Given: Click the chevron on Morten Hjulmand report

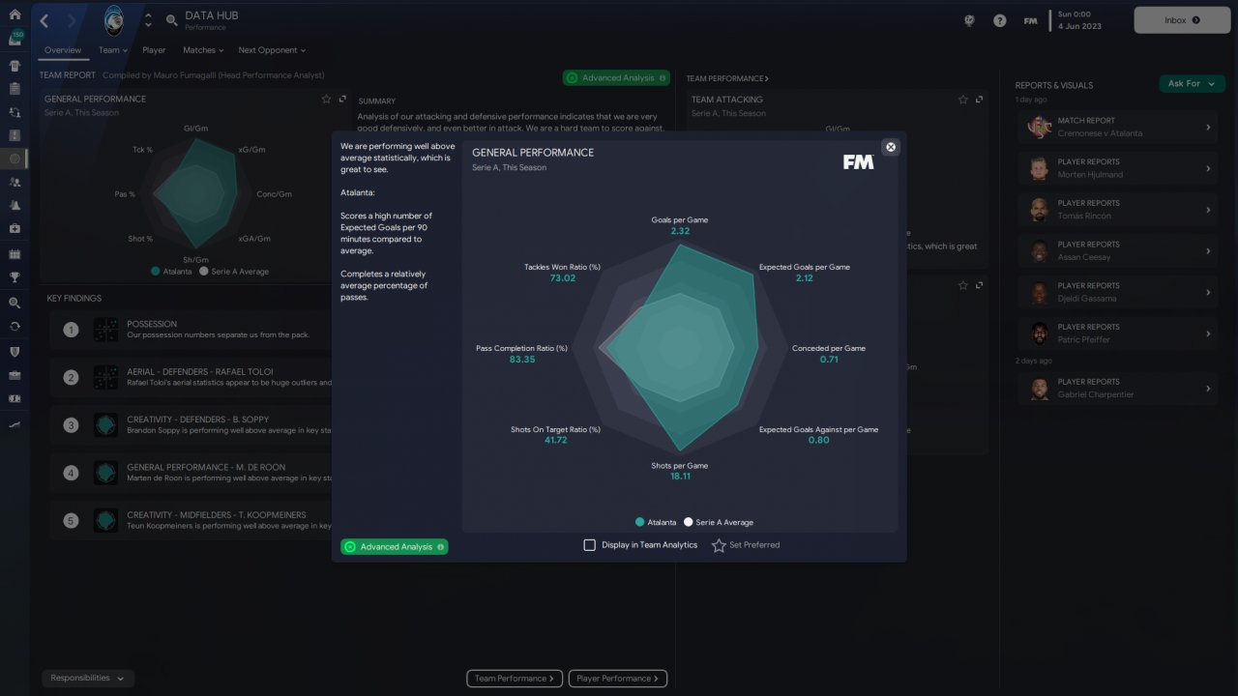Looking at the screenshot, I should [x=1208, y=169].
